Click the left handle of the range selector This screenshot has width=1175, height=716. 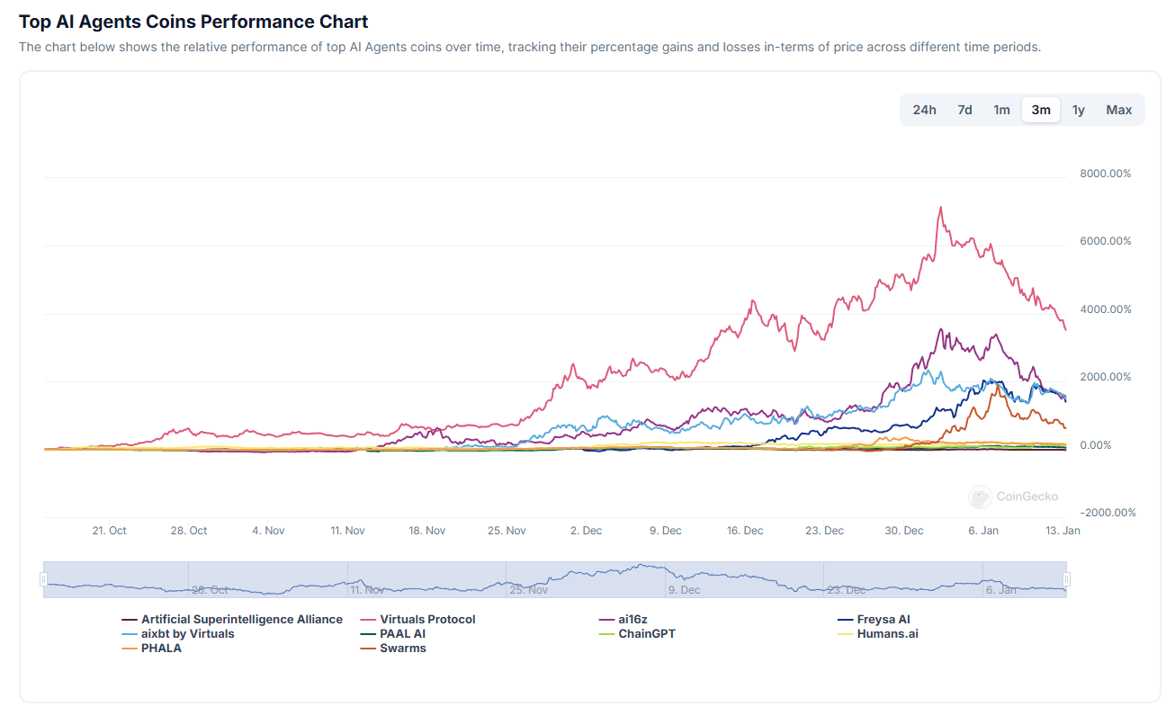[44, 579]
